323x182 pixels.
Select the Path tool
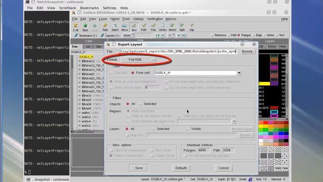pyautogui.click(x=144, y=27)
